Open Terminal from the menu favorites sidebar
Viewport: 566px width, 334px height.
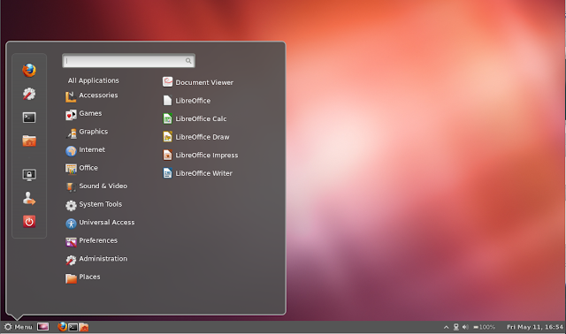tap(29, 118)
